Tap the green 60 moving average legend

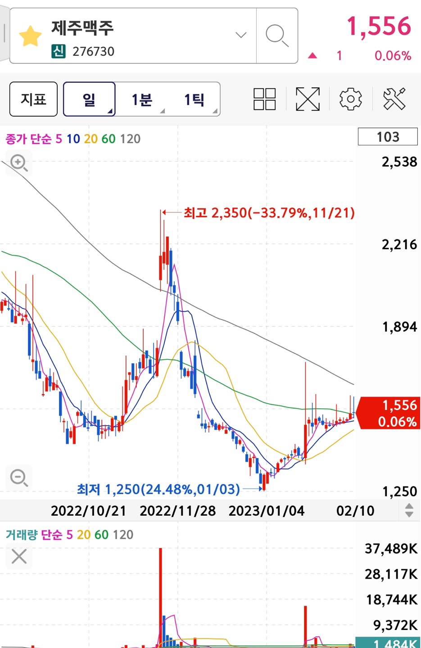click(x=109, y=139)
